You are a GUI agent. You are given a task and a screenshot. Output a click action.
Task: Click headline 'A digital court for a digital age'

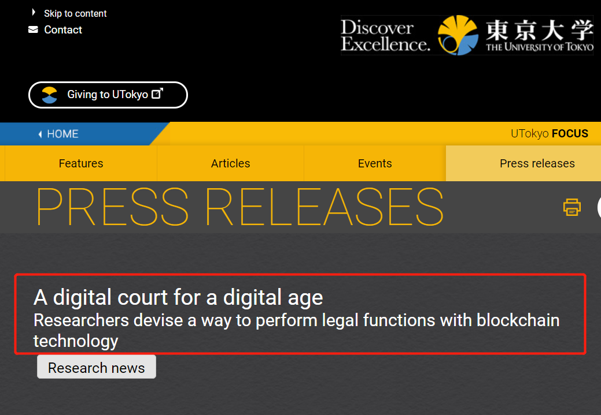coord(178,297)
